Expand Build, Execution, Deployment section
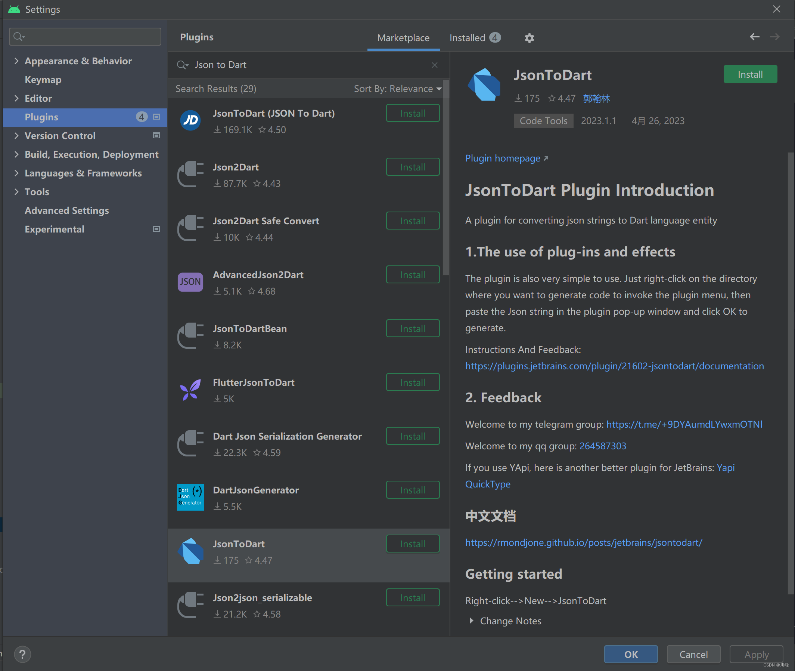 point(16,154)
